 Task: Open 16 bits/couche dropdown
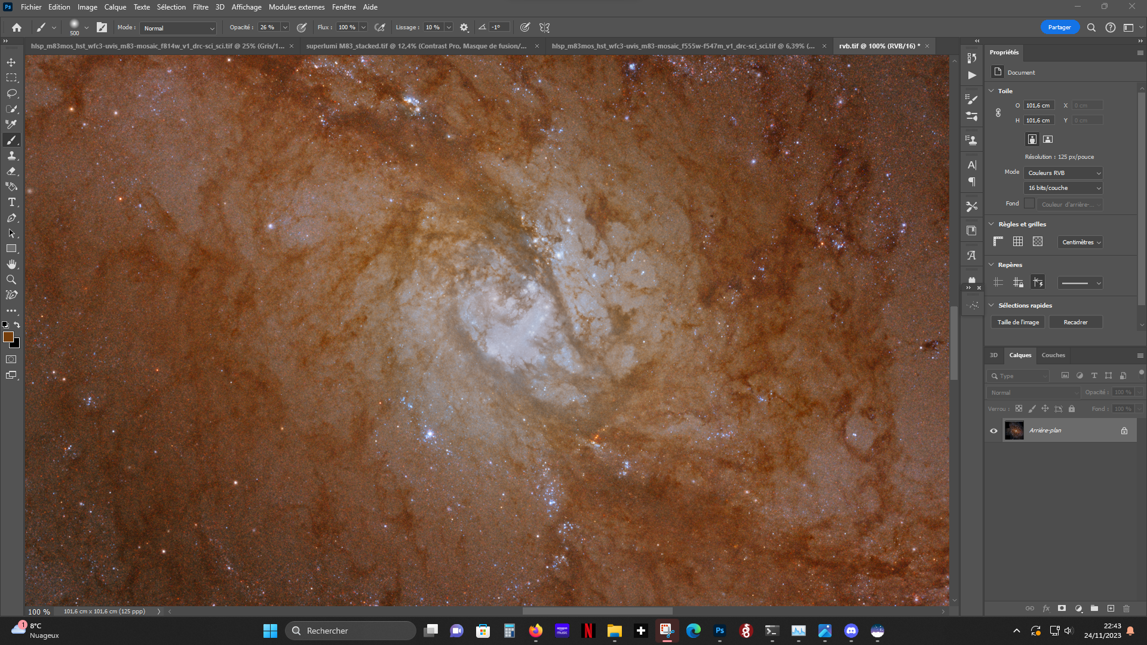tap(1063, 188)
